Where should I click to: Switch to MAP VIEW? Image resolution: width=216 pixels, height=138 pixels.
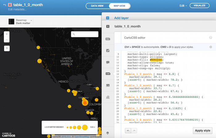119,6
